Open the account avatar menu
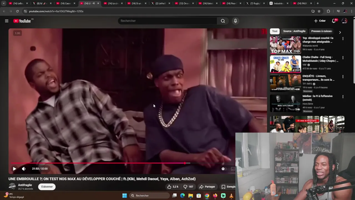The height and width of the screenshot is (200, 355). tap(344, 21)
